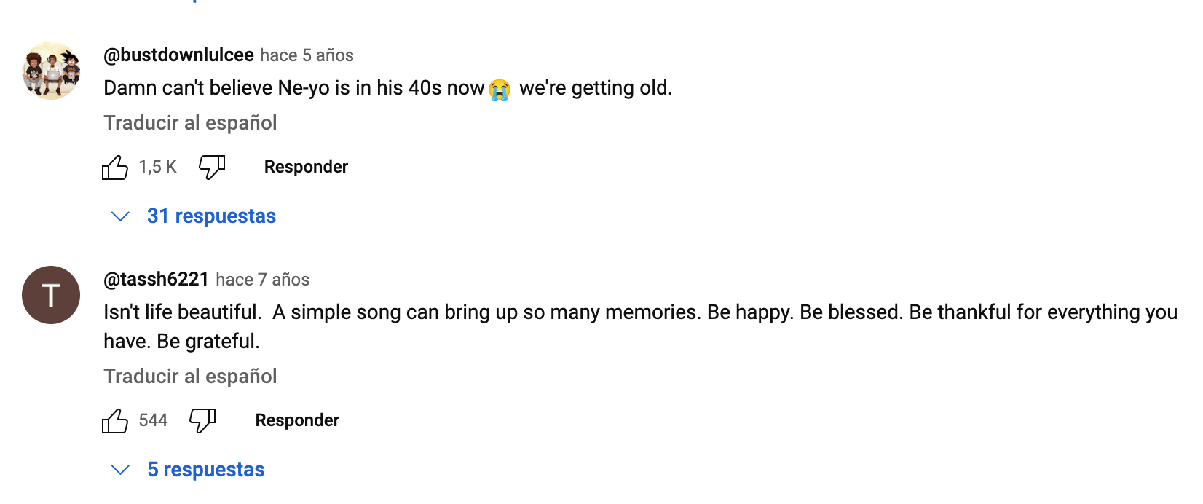The width and height of the screenshot is (1203, 504).
Task: Click the "hace 7 años" timestamp
Action: coord(263,280)
